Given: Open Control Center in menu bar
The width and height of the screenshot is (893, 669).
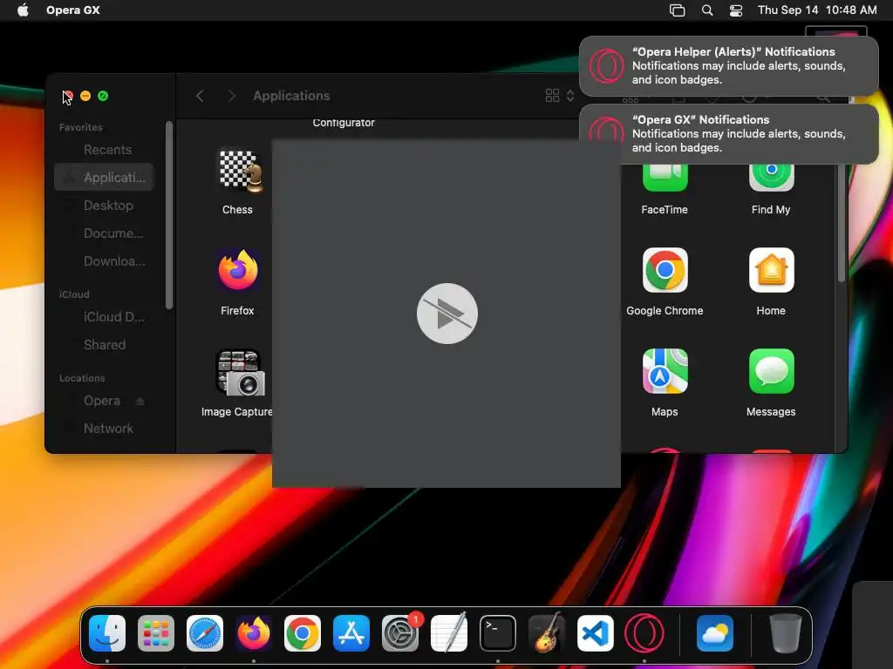Looking at the screenshot, I should click(736, 10).
